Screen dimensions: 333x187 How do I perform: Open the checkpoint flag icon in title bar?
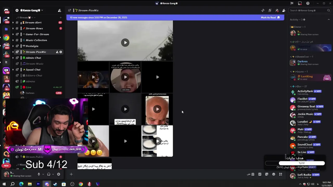[x=292, y=3]
